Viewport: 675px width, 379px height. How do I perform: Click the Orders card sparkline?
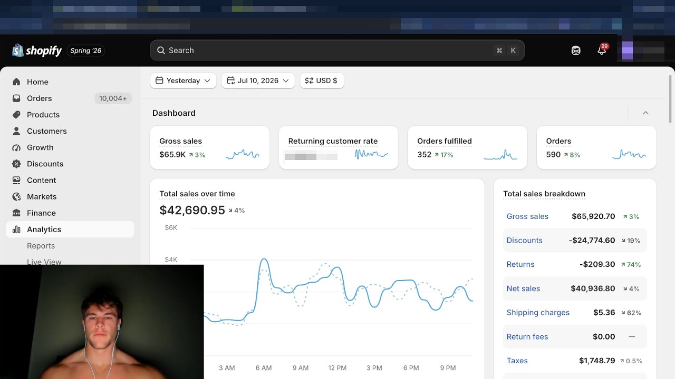point(629,154)
